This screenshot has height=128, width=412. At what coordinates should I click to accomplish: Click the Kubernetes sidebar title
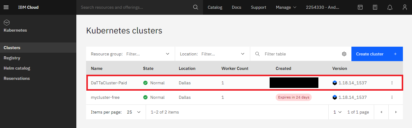click(15, 30)
